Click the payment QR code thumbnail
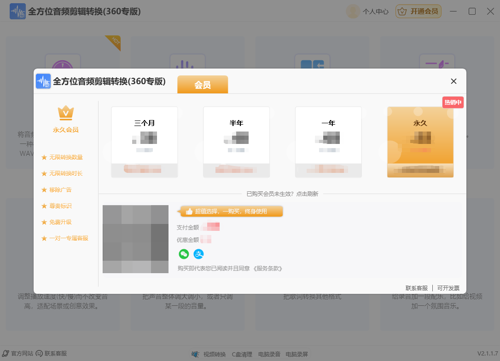The image size is (500, 361). pyautogui.click(x=135, y=239)
